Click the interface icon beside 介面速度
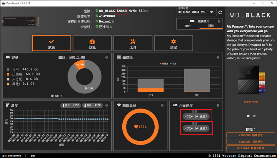 click(175, 105)
